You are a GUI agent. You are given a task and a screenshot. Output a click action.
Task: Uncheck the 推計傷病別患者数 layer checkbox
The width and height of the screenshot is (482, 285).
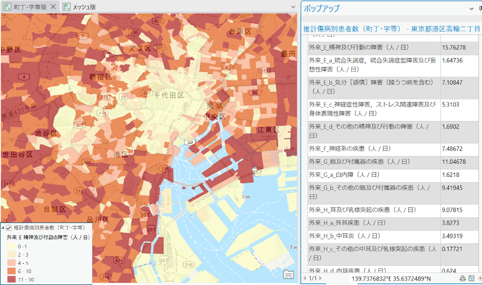tap(8, 228)
